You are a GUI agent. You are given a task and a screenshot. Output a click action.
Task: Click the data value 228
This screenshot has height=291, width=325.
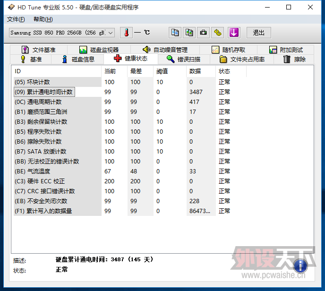click(x=194, y=201)
